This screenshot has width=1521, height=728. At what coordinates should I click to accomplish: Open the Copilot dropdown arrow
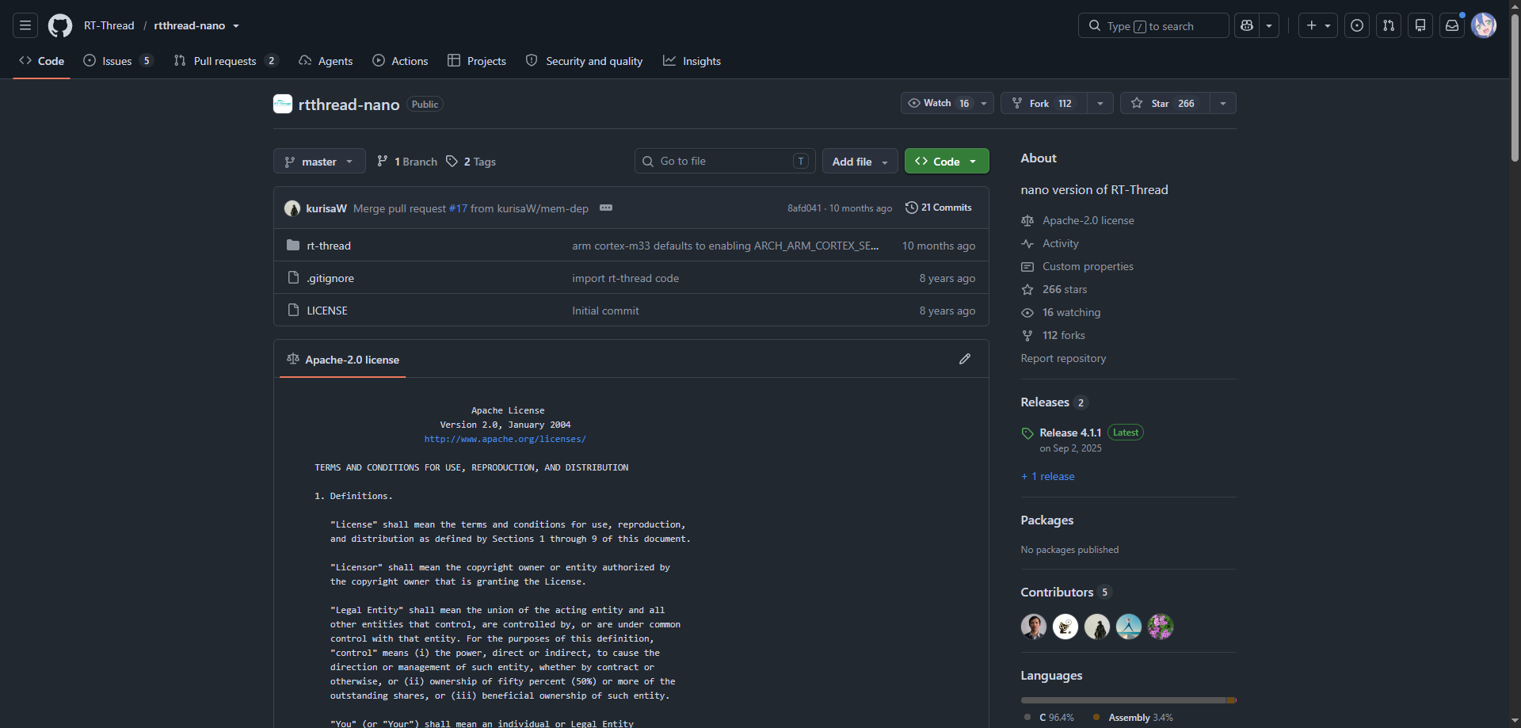[x=1269, y=25]
